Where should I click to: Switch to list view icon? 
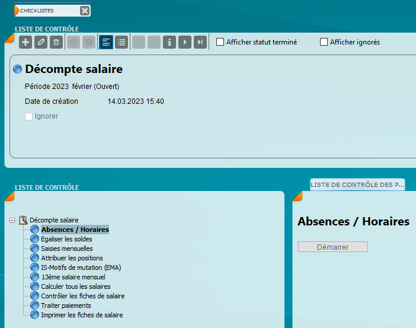click(121, 42)
